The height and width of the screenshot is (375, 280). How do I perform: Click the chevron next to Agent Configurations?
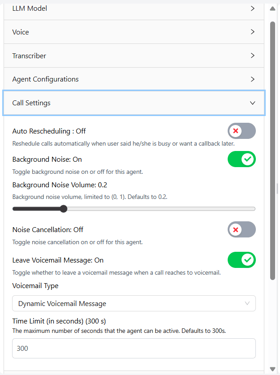pyautogui.click(x=253, y=79)
